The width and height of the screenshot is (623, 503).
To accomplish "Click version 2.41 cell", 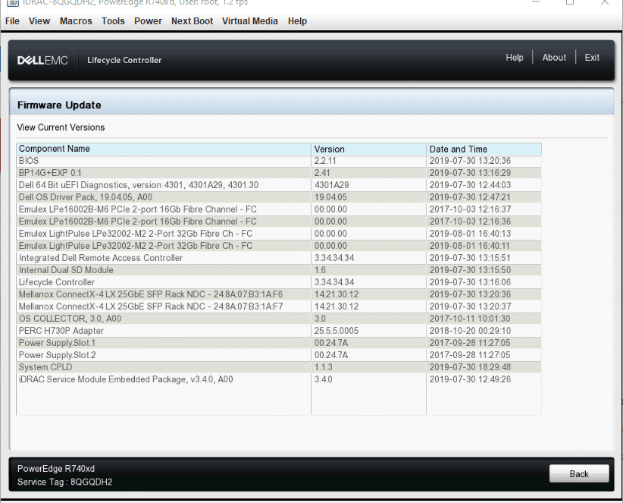I will point(368,173).
